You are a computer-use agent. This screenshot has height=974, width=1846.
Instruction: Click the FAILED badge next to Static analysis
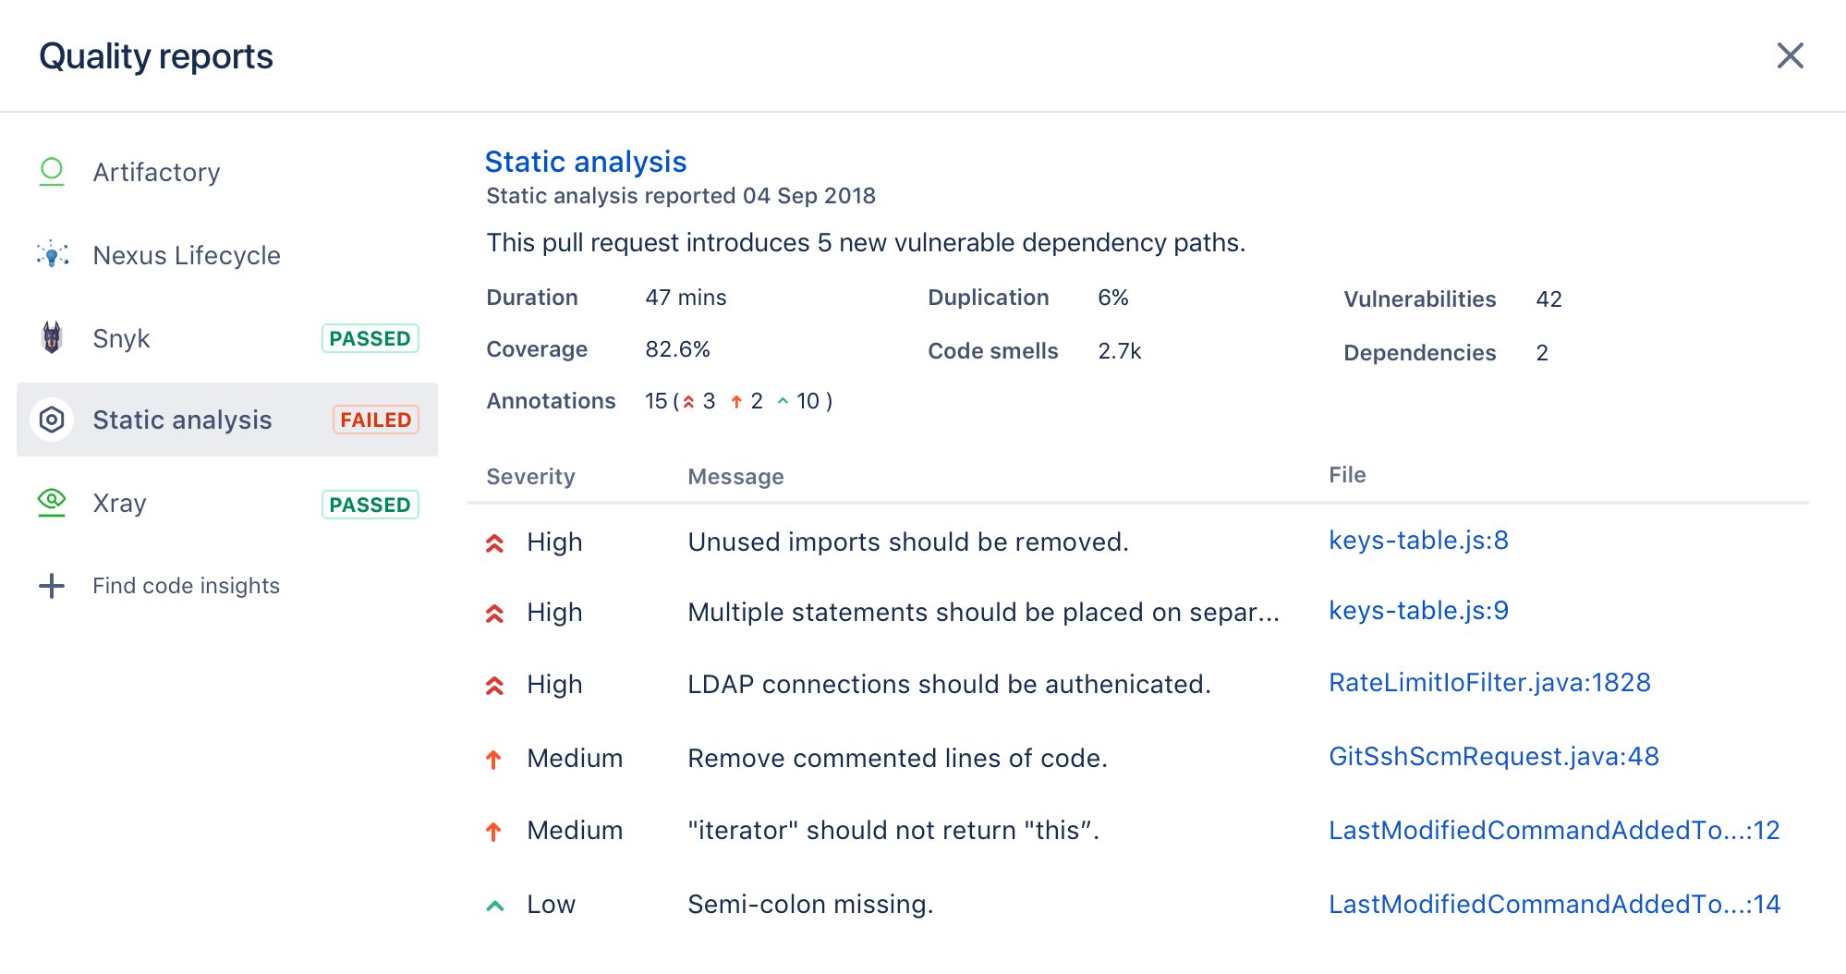(373, 420)
